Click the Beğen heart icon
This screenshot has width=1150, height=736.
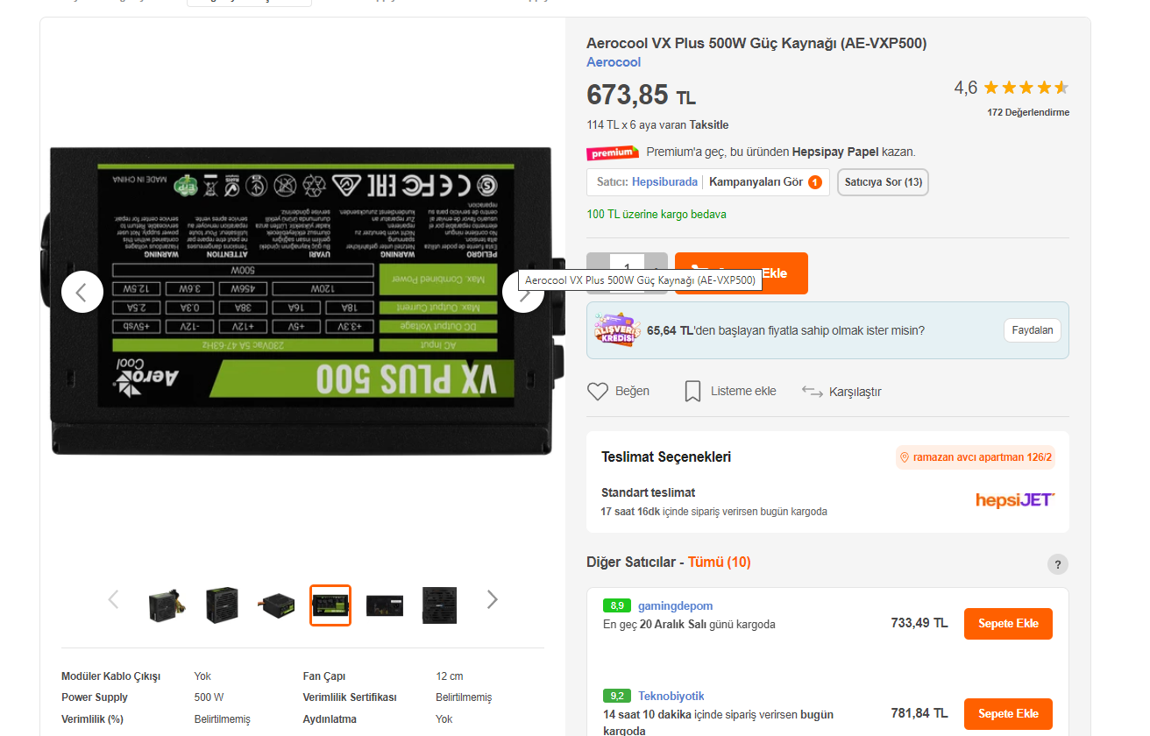click(598, 392)
